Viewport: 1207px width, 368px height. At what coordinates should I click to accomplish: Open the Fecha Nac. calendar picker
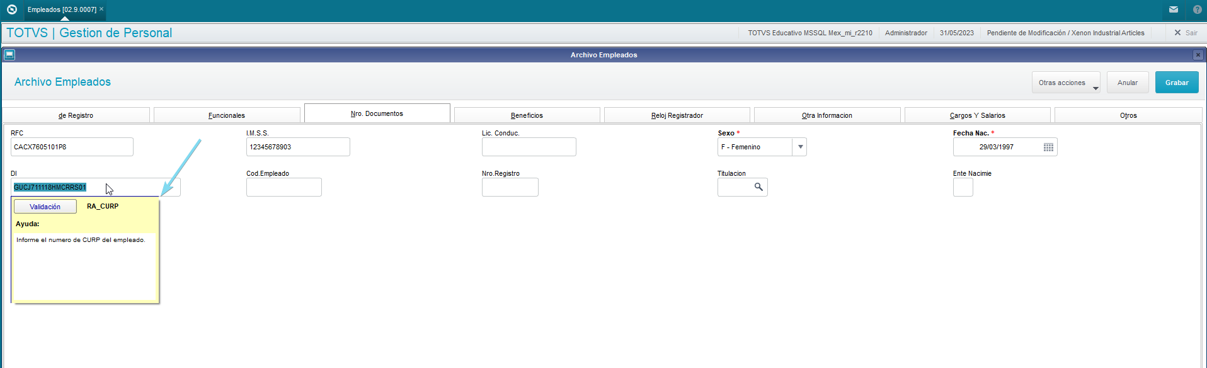click(1048, 147)
